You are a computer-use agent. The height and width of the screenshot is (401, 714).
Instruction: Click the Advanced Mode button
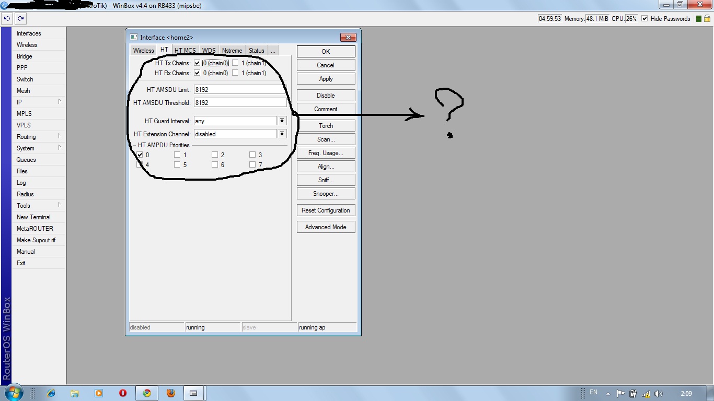tap(326, 227)
